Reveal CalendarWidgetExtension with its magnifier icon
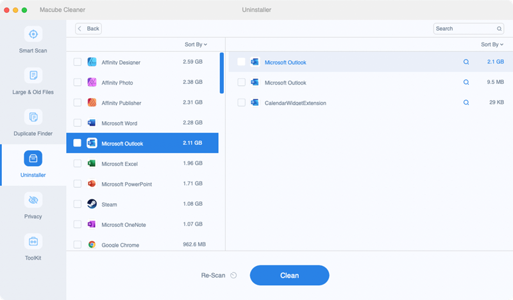Viewport: 513px width, 300px height. click(466, 103)
